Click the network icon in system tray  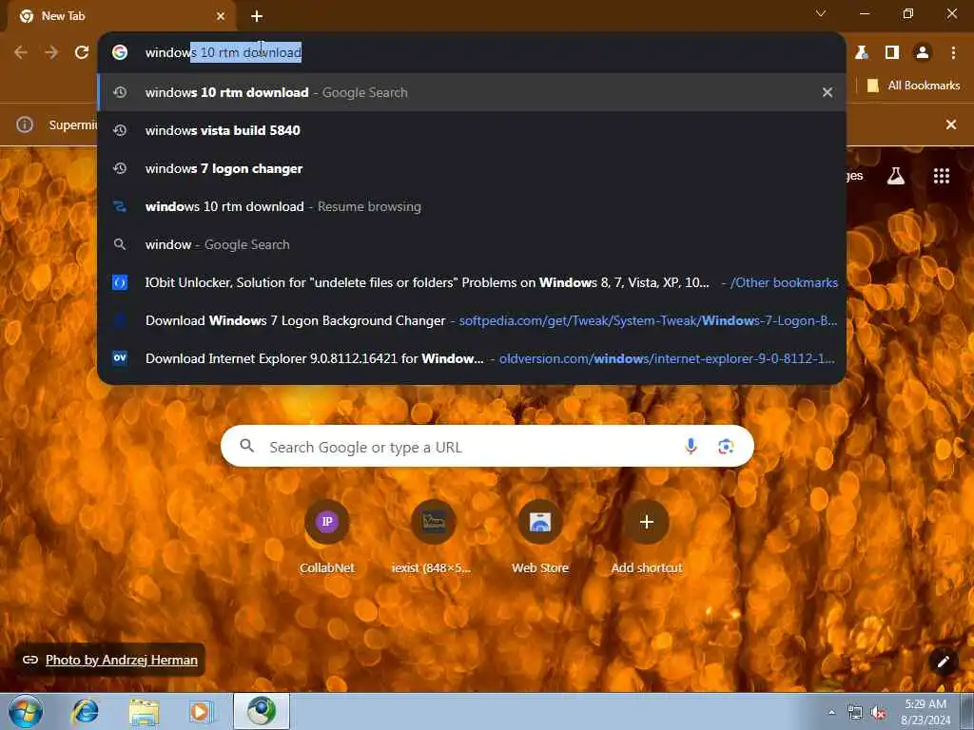pyautogui.click(x=855, y=713)
